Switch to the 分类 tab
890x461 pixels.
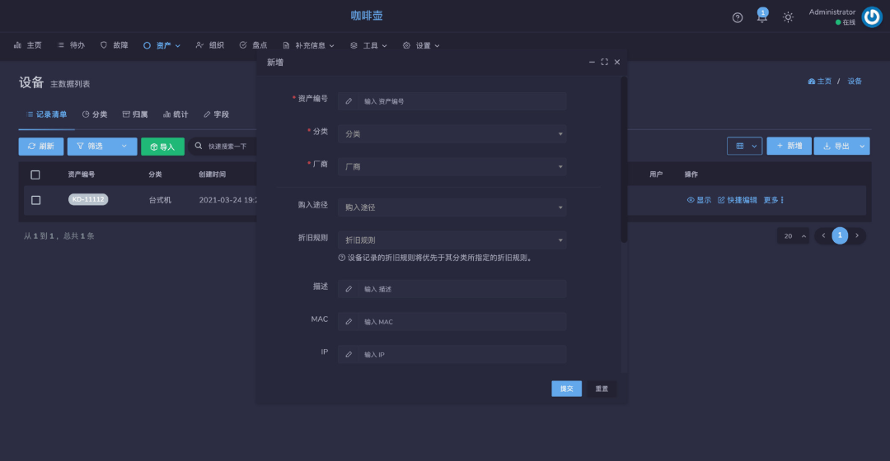click(x=95, y=114)
